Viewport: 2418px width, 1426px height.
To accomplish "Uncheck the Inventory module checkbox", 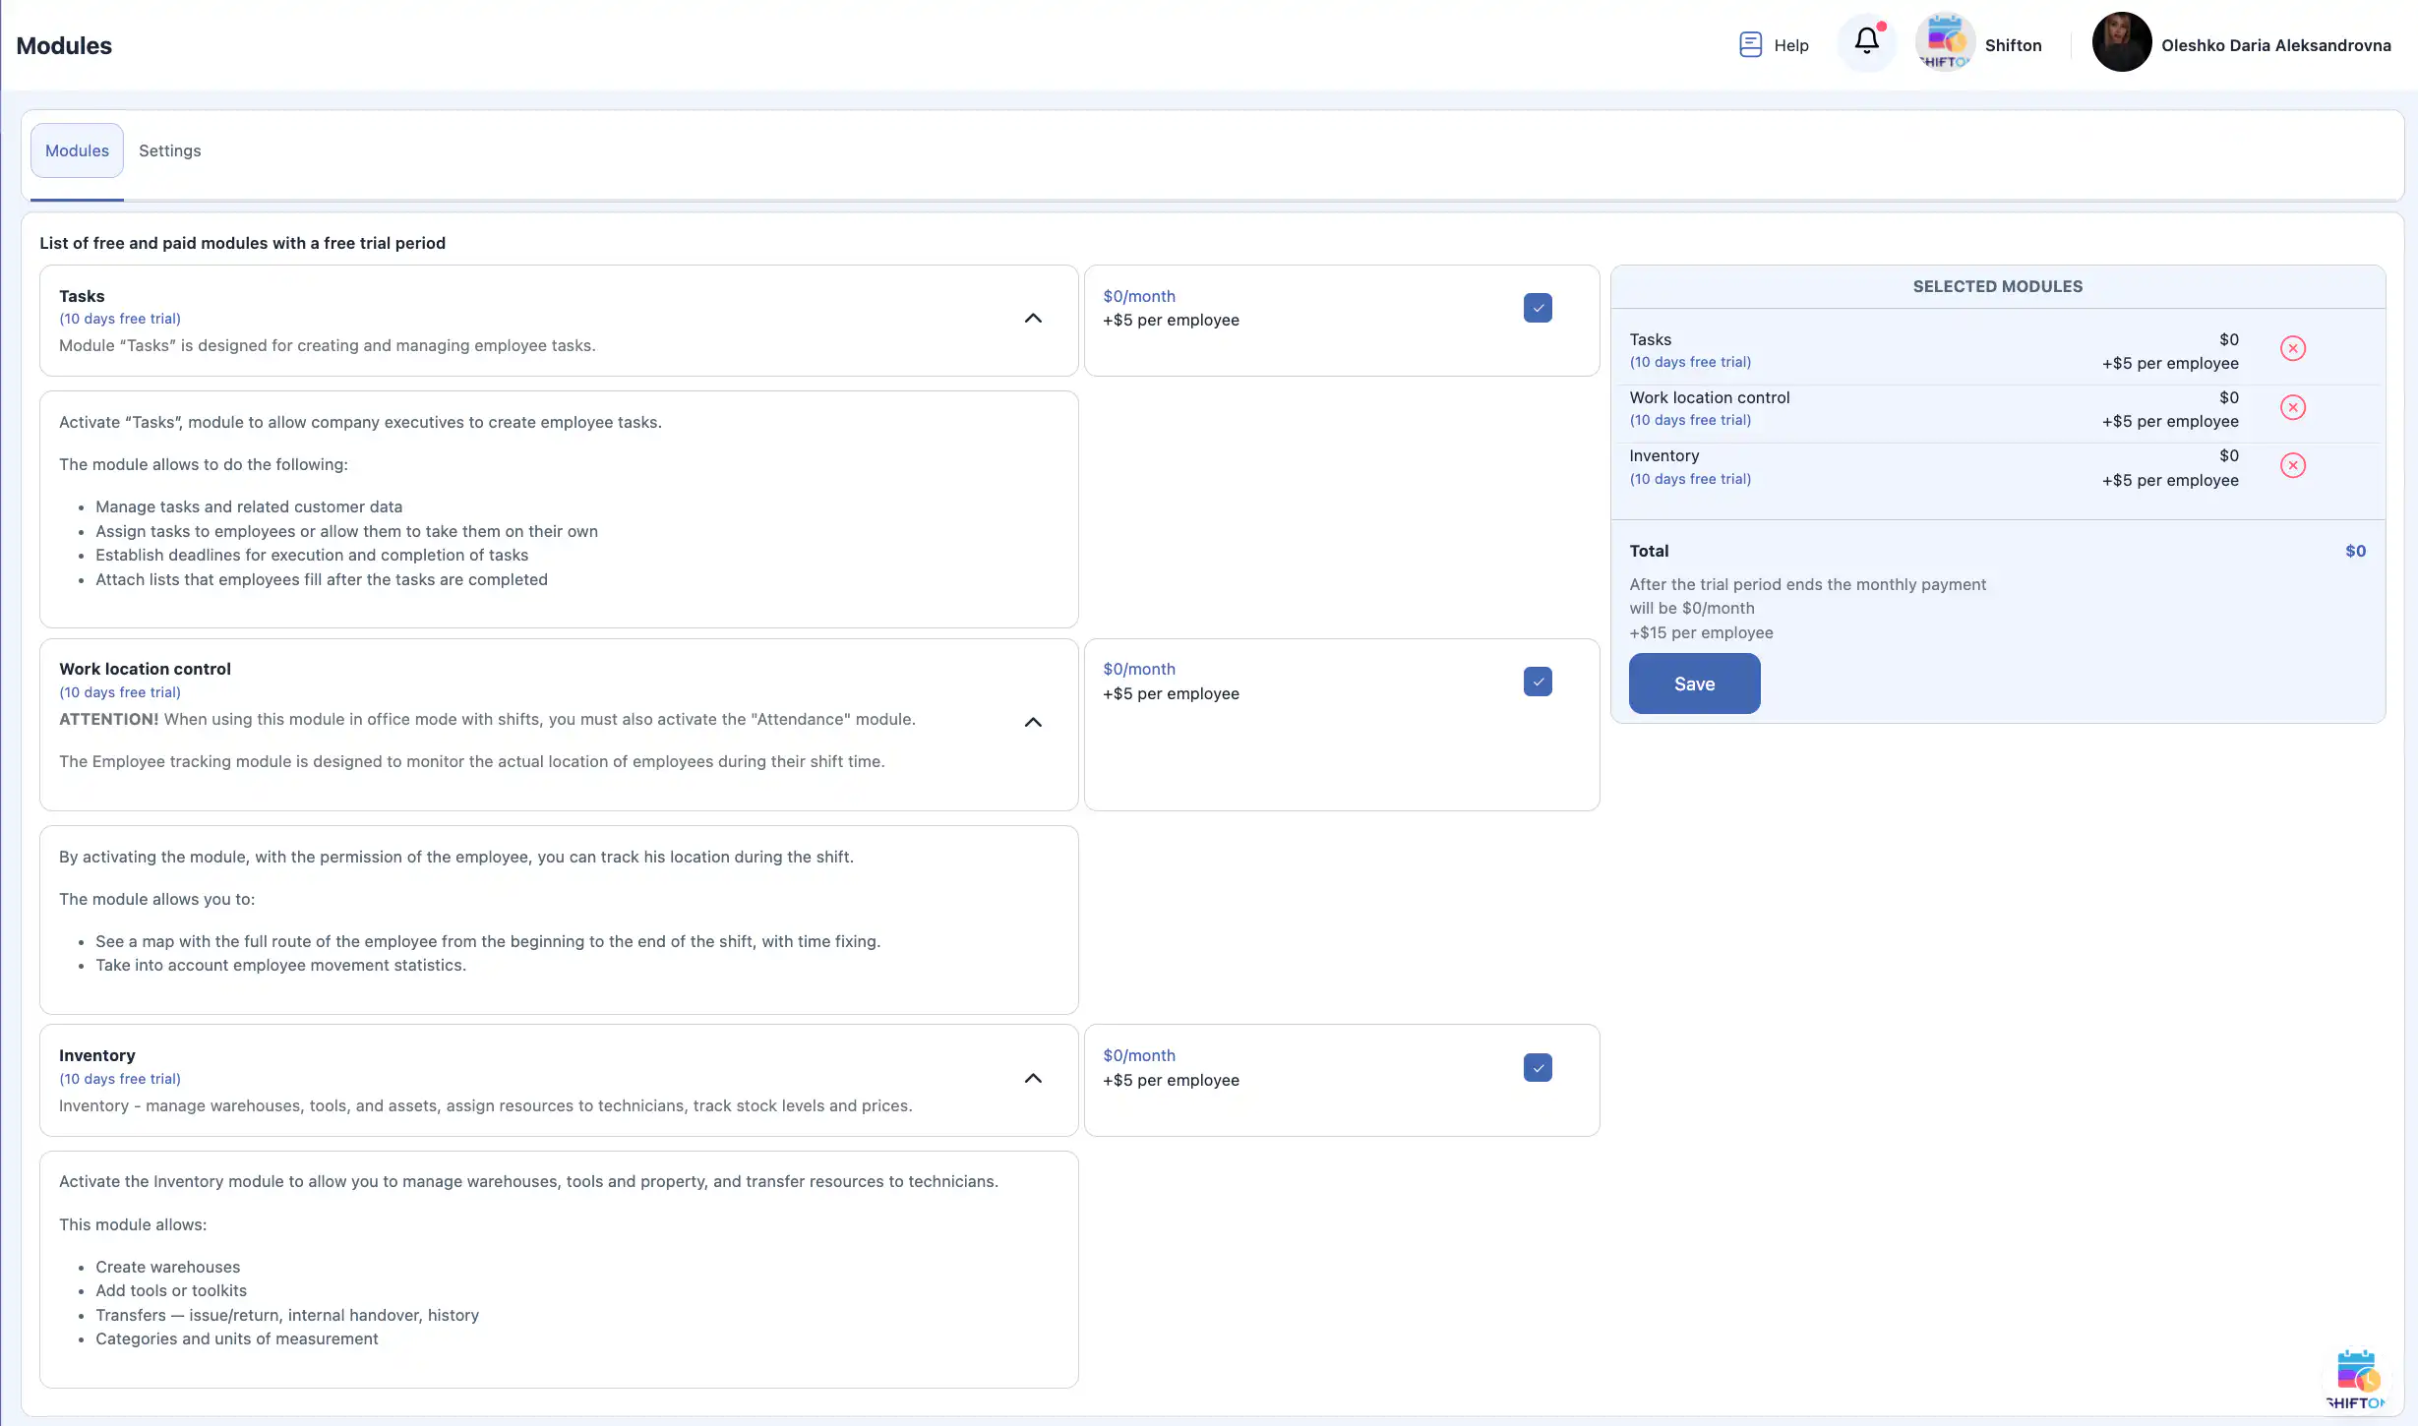I will coord(1538,1068).
